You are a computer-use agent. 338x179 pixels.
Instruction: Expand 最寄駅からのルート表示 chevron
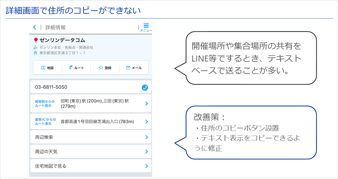pos(147,104)
